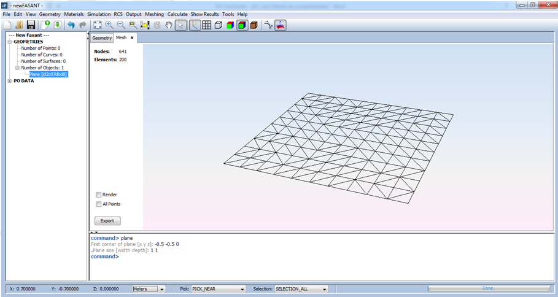Click the Zoom Out magnifier icon

click(x=121, y=25)
